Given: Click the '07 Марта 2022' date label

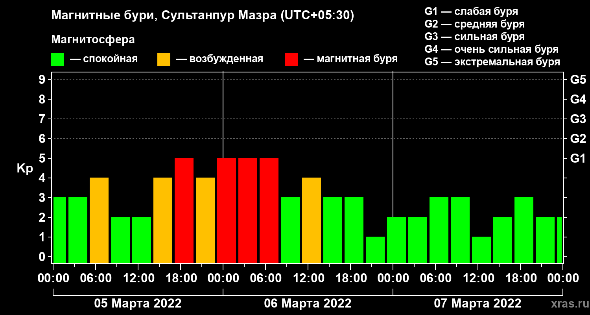Looking at the screenshot, I should tap(478, 304).
